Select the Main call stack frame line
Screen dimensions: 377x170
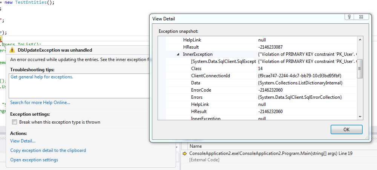[x=270, y=153]
